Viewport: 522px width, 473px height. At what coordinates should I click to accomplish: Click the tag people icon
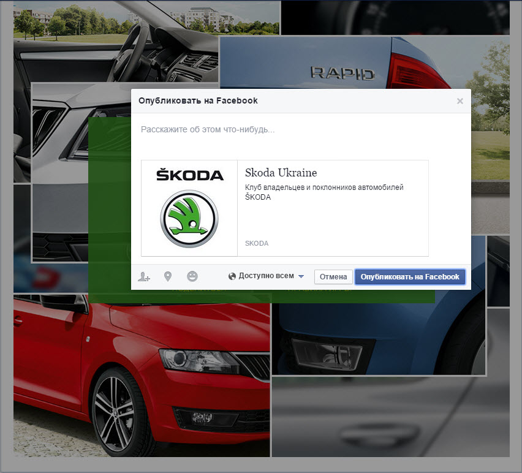click(144, 276)
